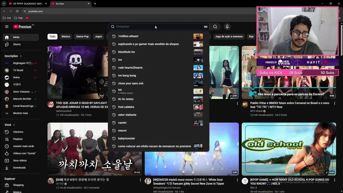Choose suggestion "meovv"
Viewport: 343px width, 193px height.
[158, 131]
